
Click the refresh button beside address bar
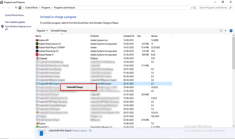pyautogui.click(x=195, y=8)
